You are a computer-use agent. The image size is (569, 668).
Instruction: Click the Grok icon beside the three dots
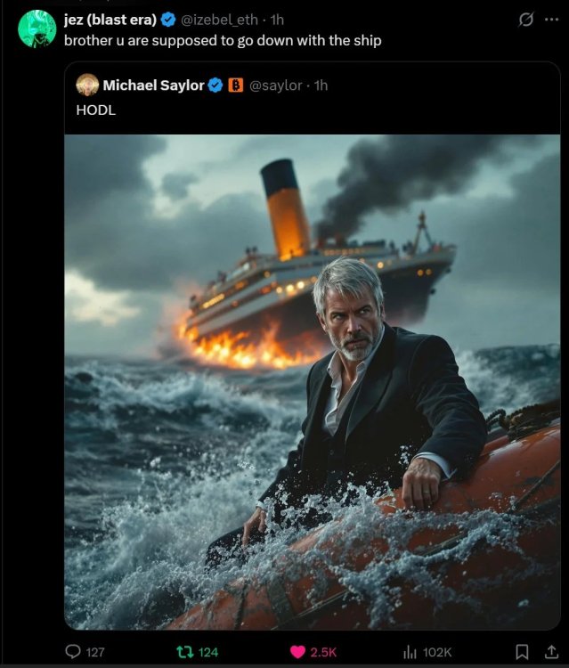[525, 20]
